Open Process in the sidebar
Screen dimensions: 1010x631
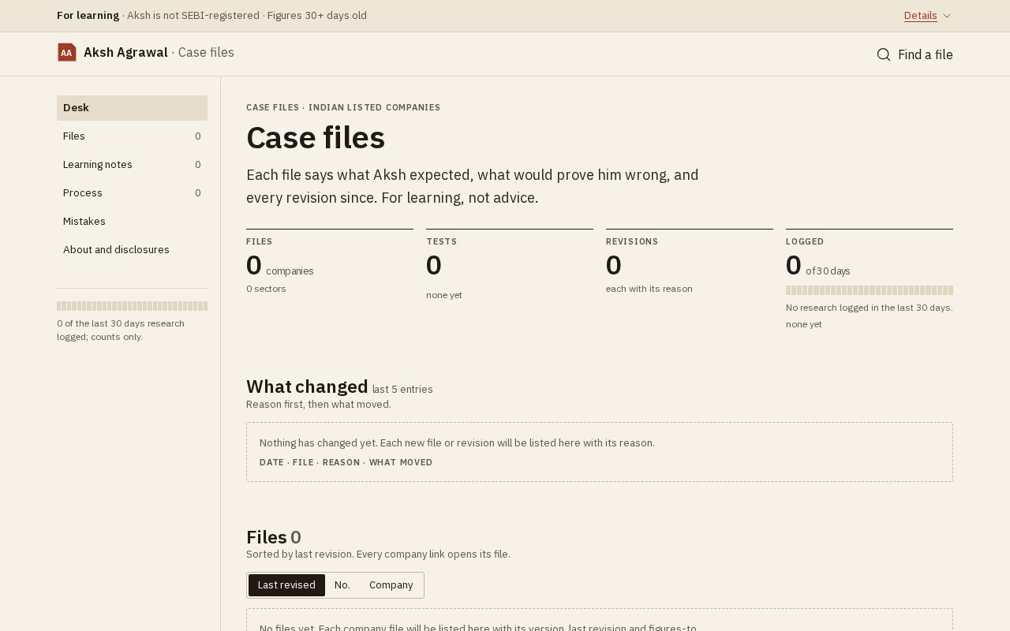point(132,193)
